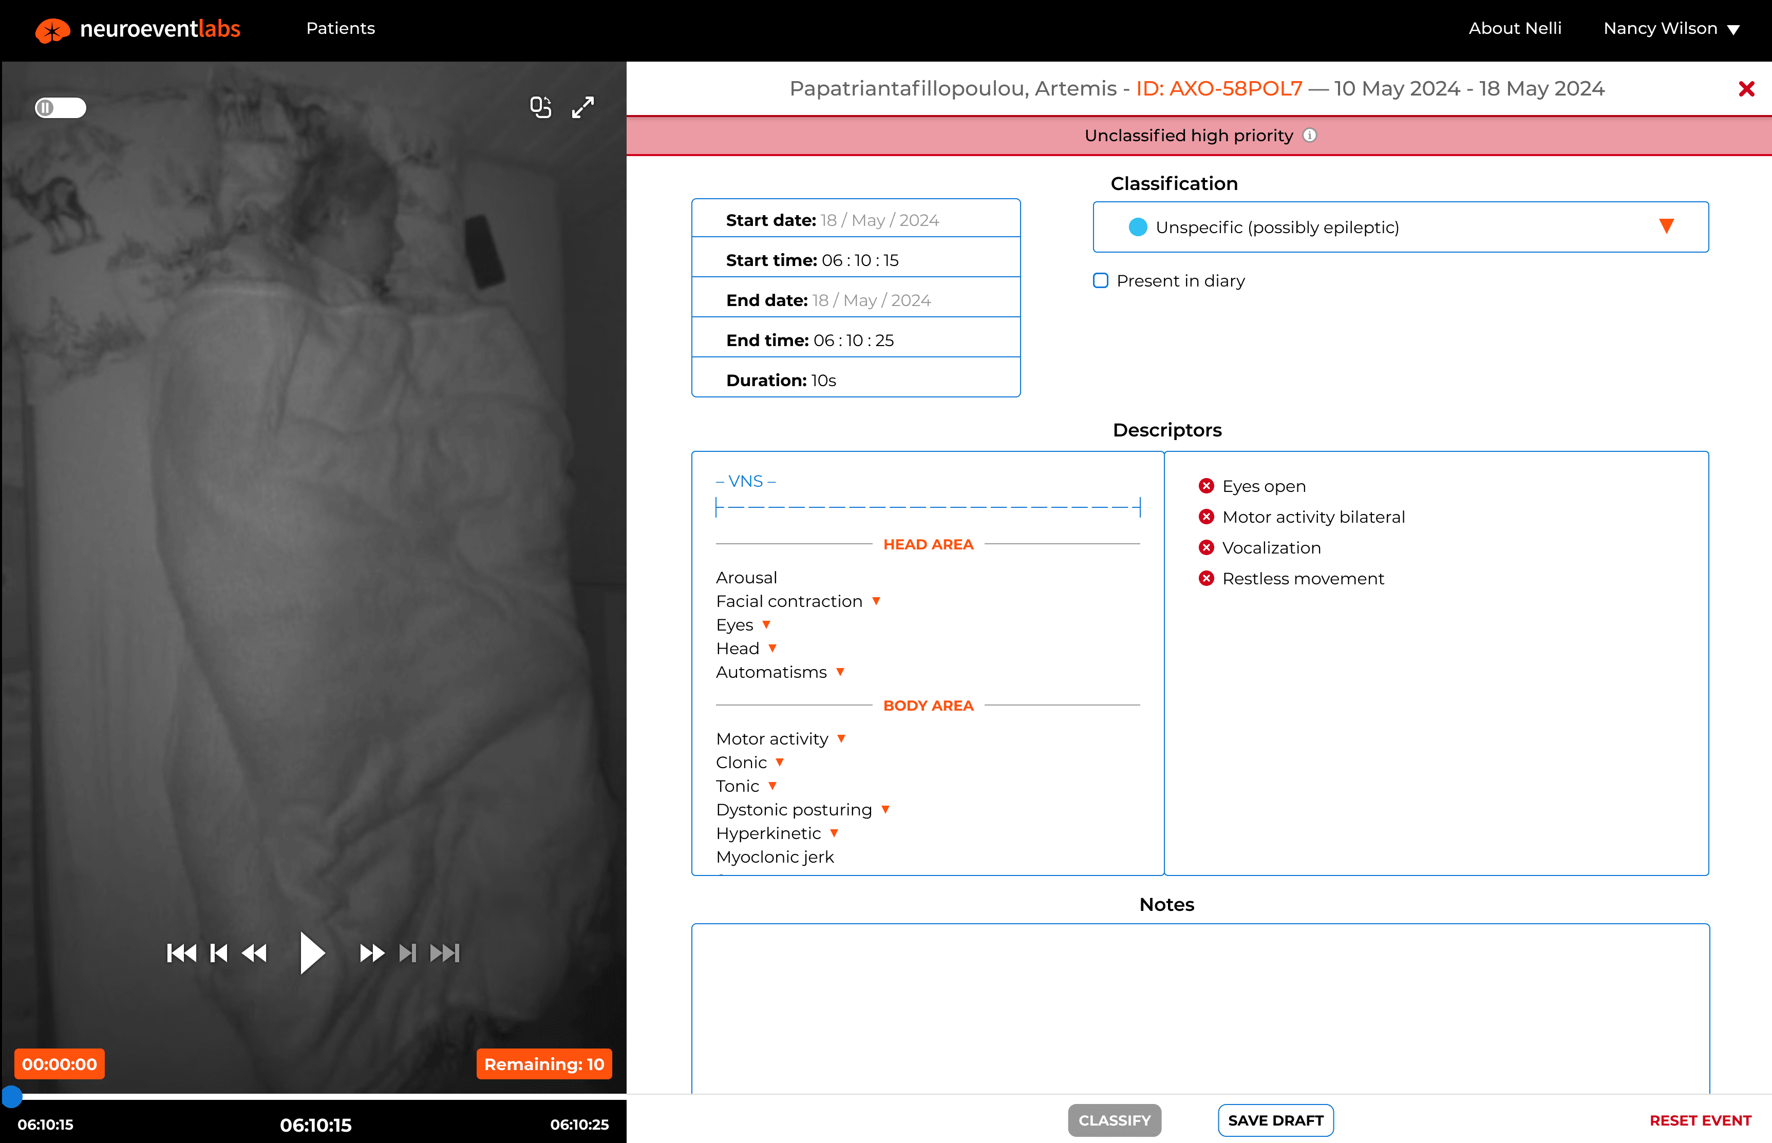
Task: Skip to next event icon
Action: [x=445, y=952]
